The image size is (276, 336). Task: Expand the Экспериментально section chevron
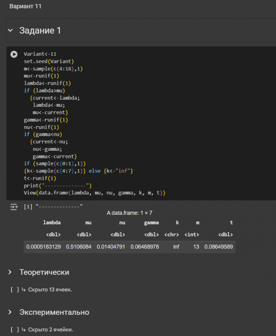point(10,312)
